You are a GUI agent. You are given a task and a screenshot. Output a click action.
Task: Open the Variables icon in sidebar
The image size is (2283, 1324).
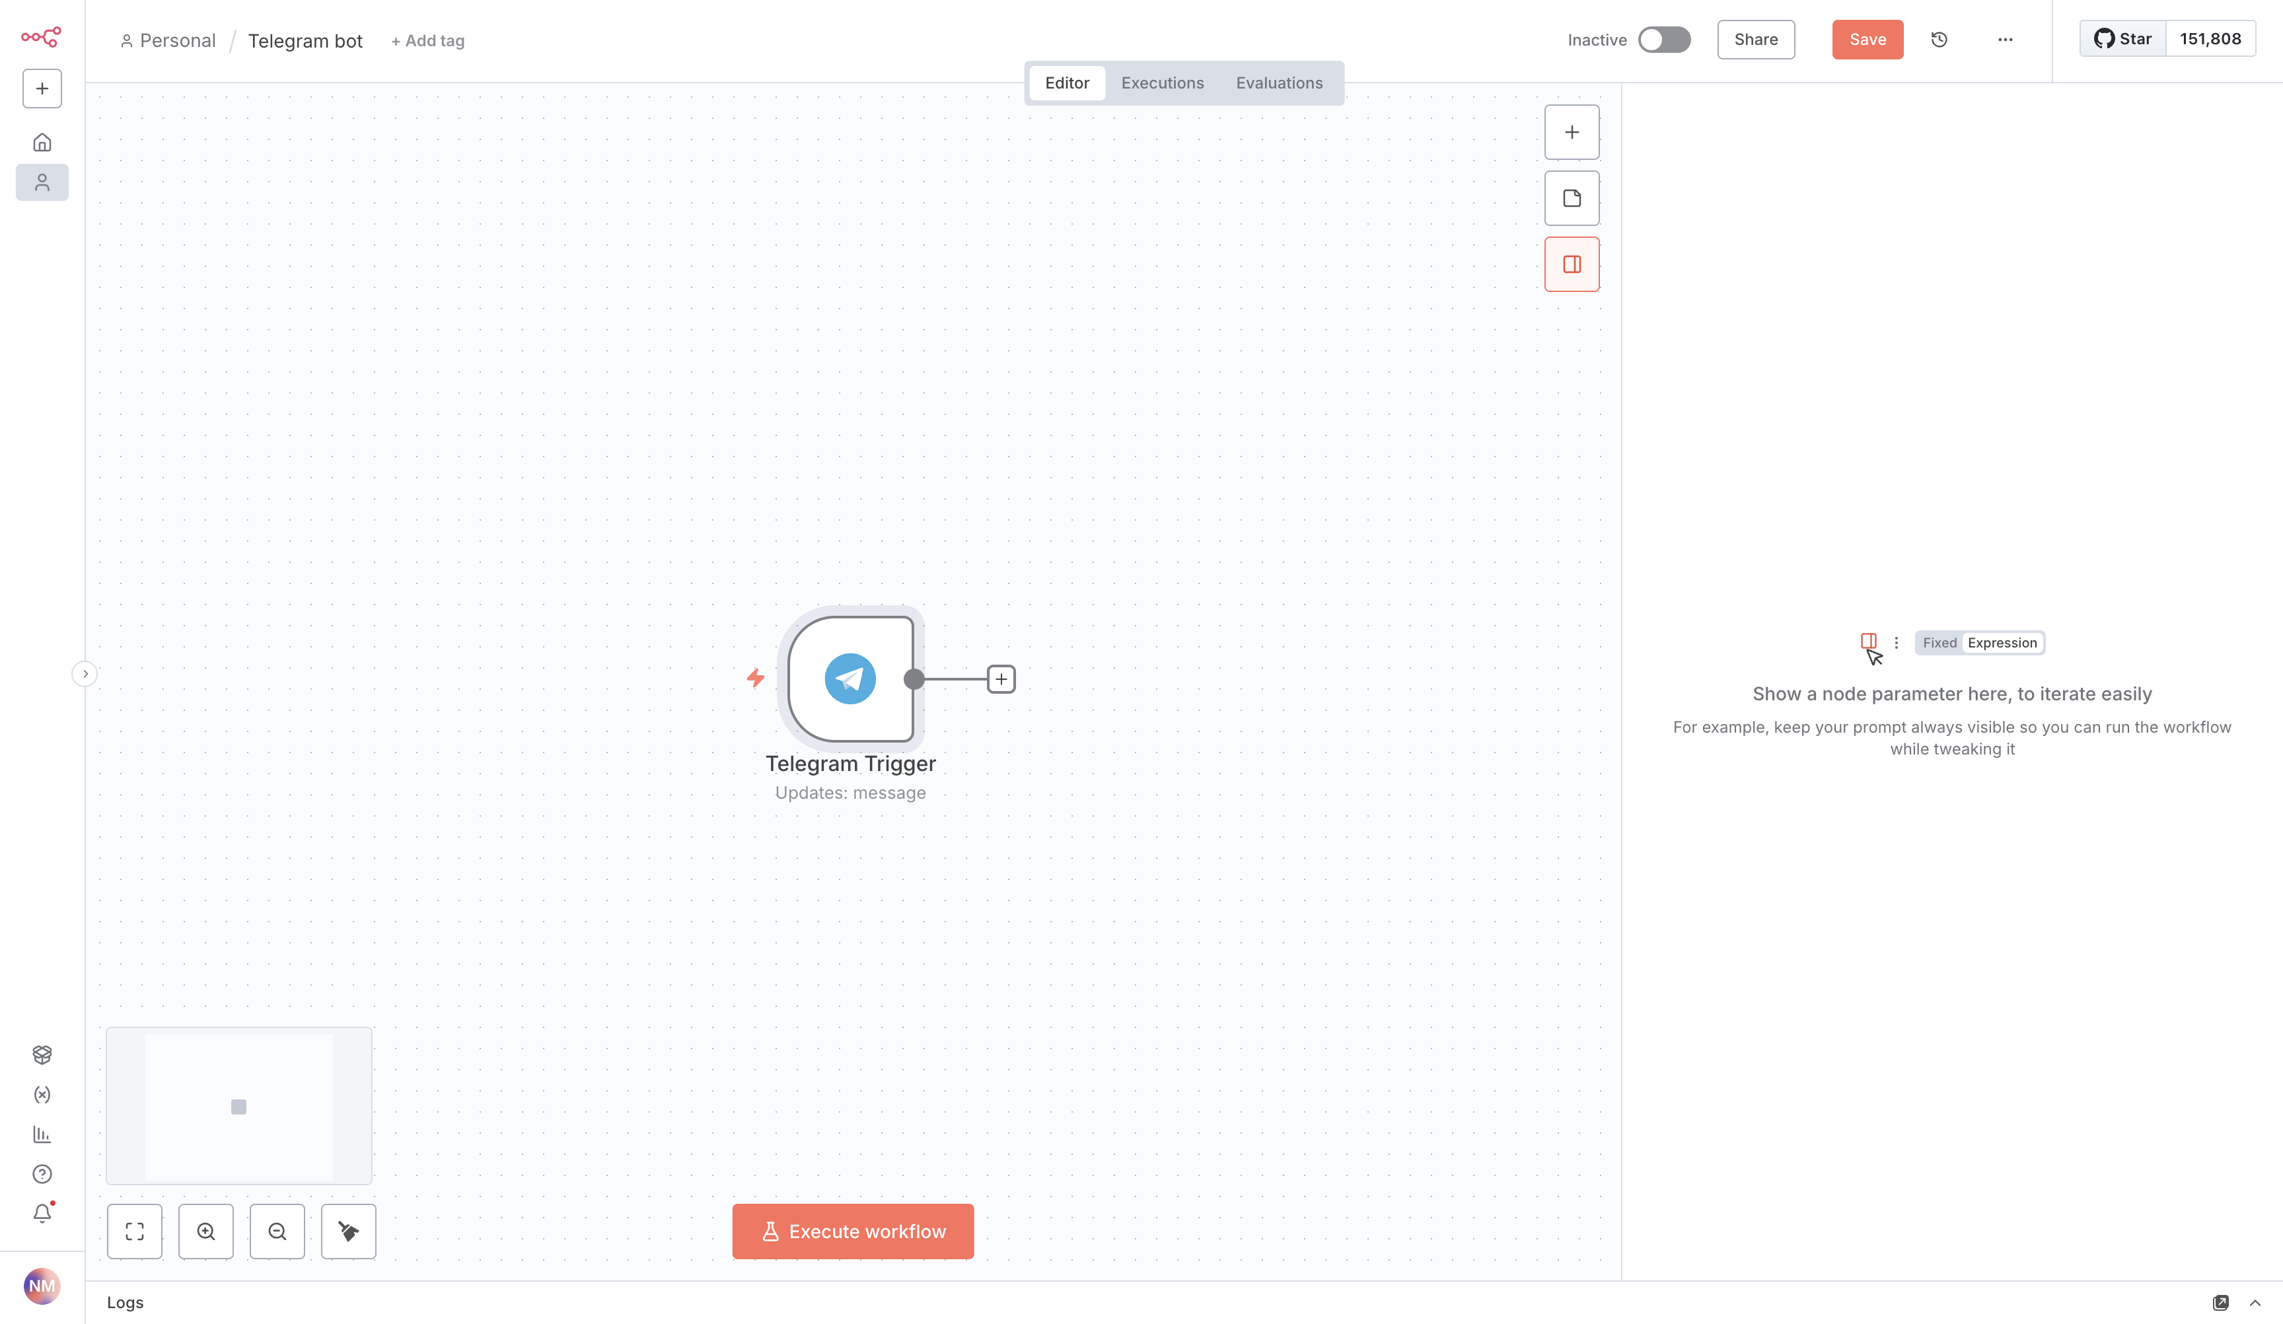pos(42,1095)
